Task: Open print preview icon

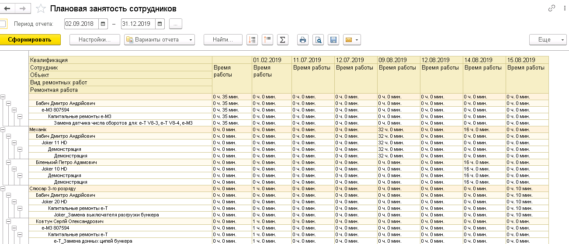Action: (x=319, y=40)
